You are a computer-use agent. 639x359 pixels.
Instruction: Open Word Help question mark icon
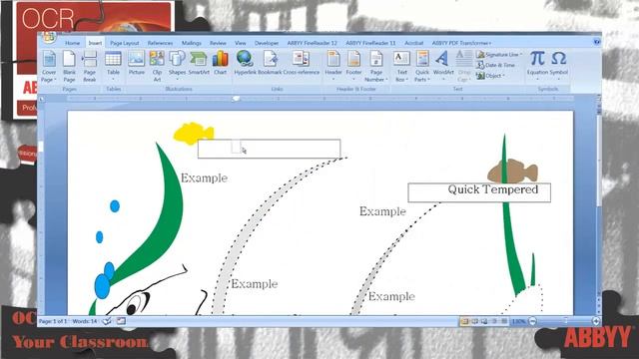597,42
